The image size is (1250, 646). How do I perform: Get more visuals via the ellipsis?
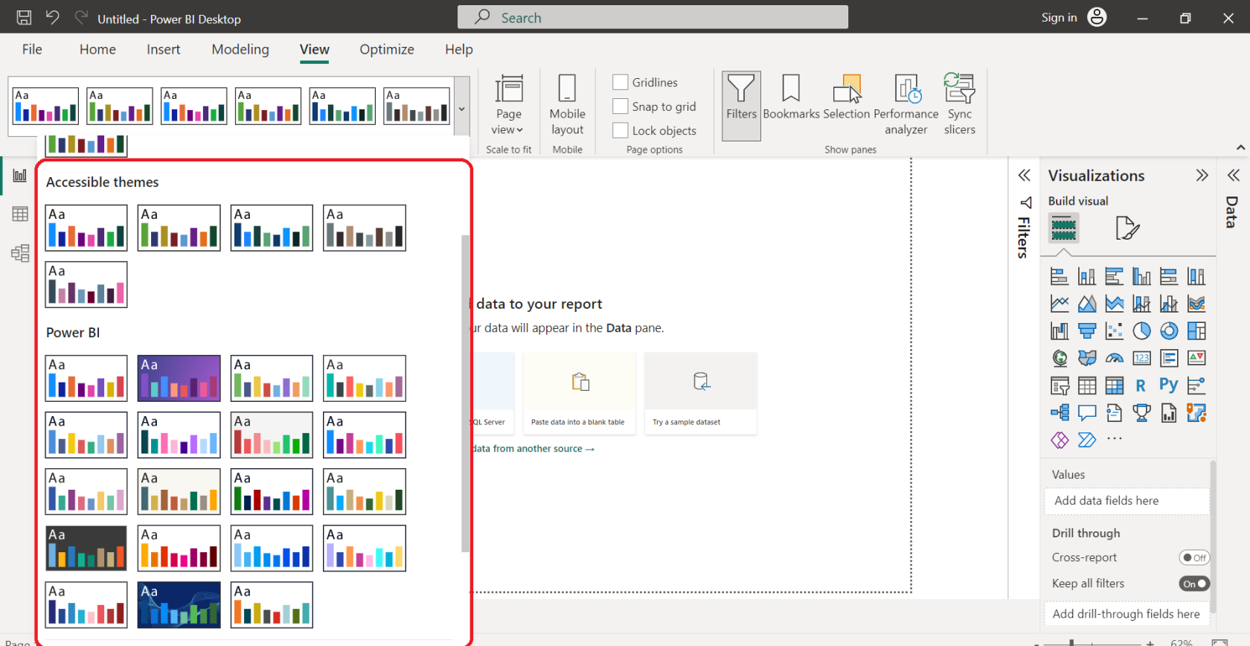1115,439
